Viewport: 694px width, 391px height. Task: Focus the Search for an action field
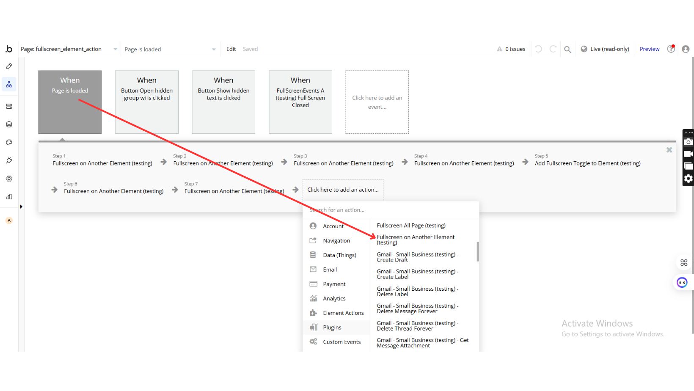point(391,210)
